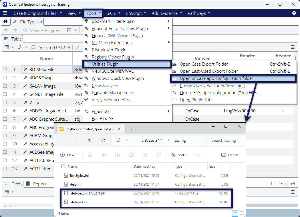Switch to the Report tab

tap(36, 184)
